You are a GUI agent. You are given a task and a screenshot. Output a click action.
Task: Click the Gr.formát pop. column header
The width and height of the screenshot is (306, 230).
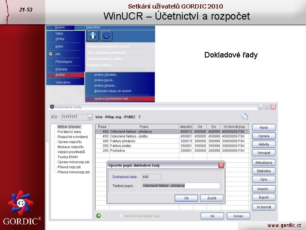(235, 127)
